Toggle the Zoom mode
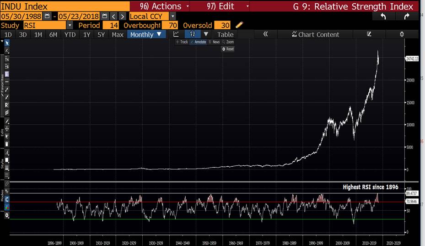This screenshot has width=425, height=246. point(228,42)
